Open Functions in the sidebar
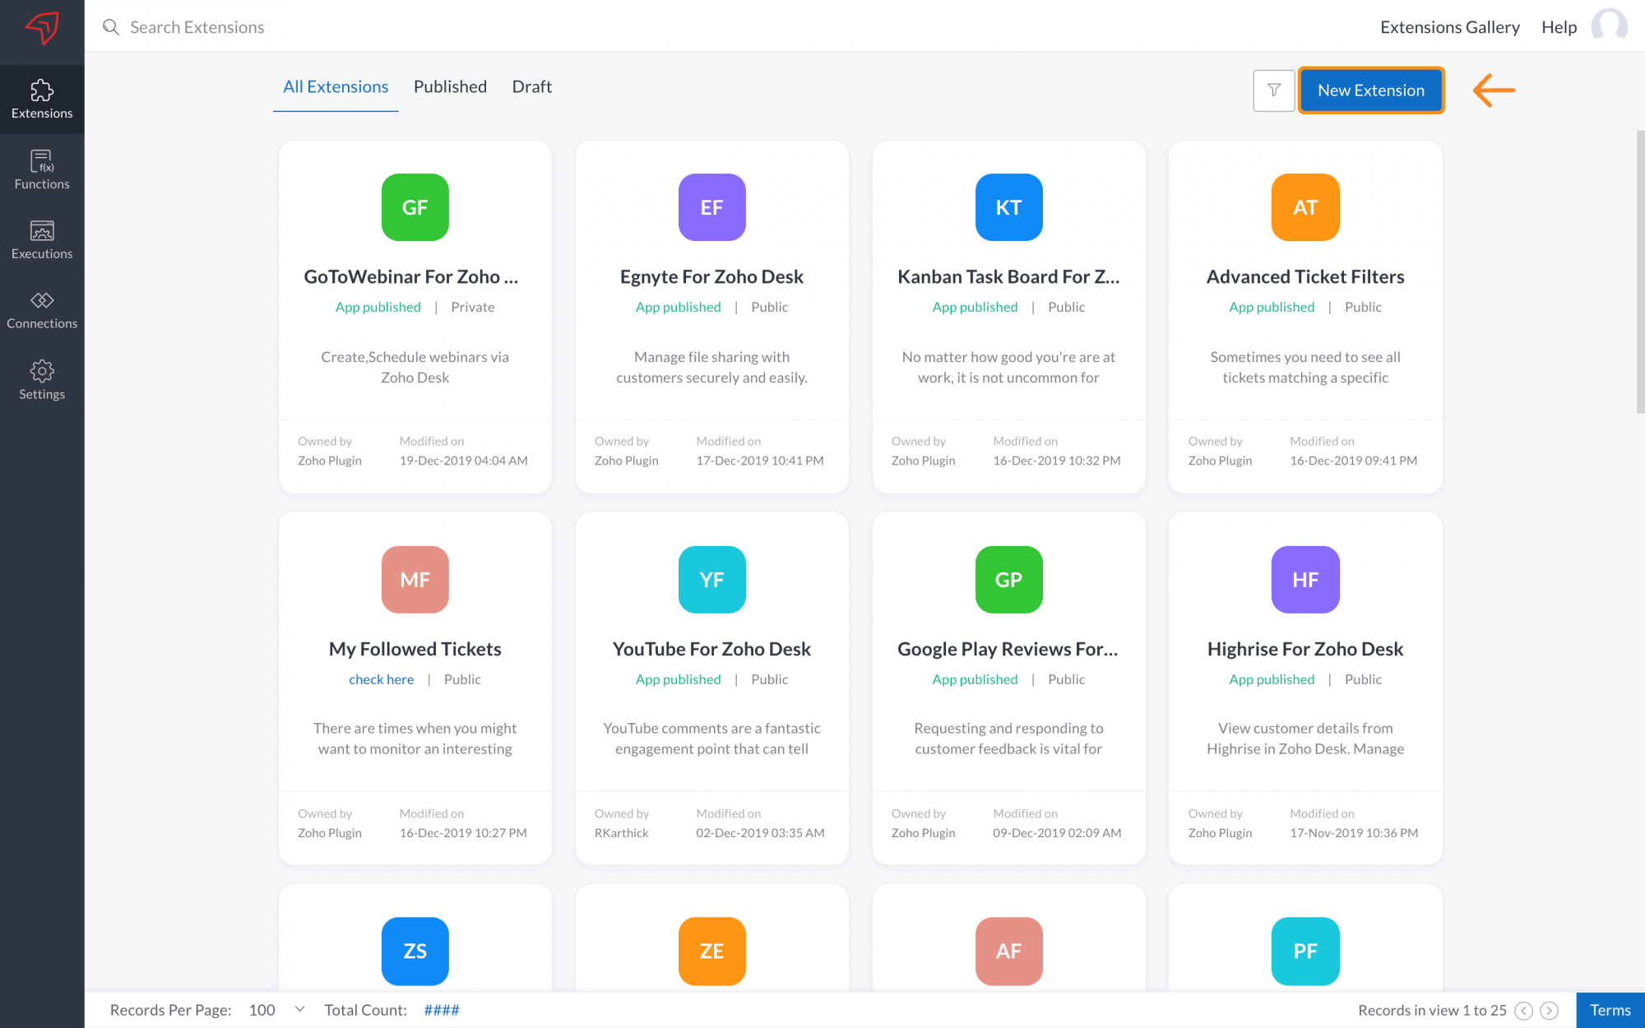The height and width of the screenshot is (1028, 1645). [x=42, y=170]
